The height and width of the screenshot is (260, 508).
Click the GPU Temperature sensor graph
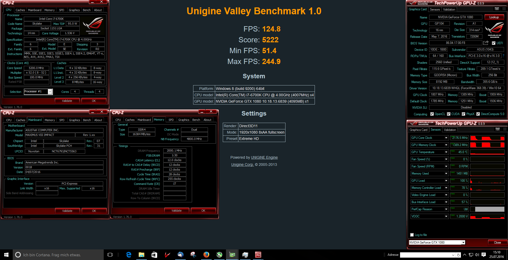pyautogui.click(x=487, y=152)
